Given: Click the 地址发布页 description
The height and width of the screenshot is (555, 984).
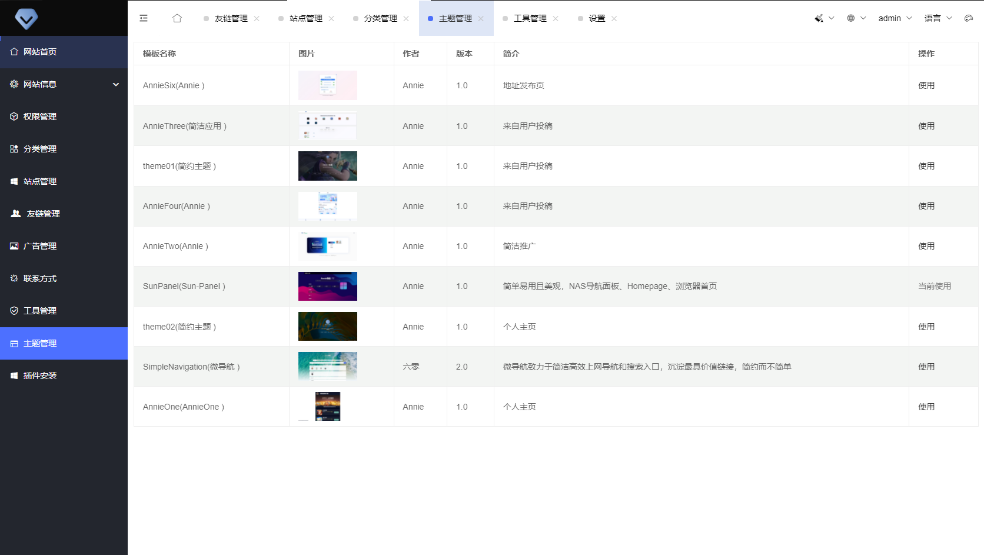Looking at the screenshot, I should tap(523, 85).
